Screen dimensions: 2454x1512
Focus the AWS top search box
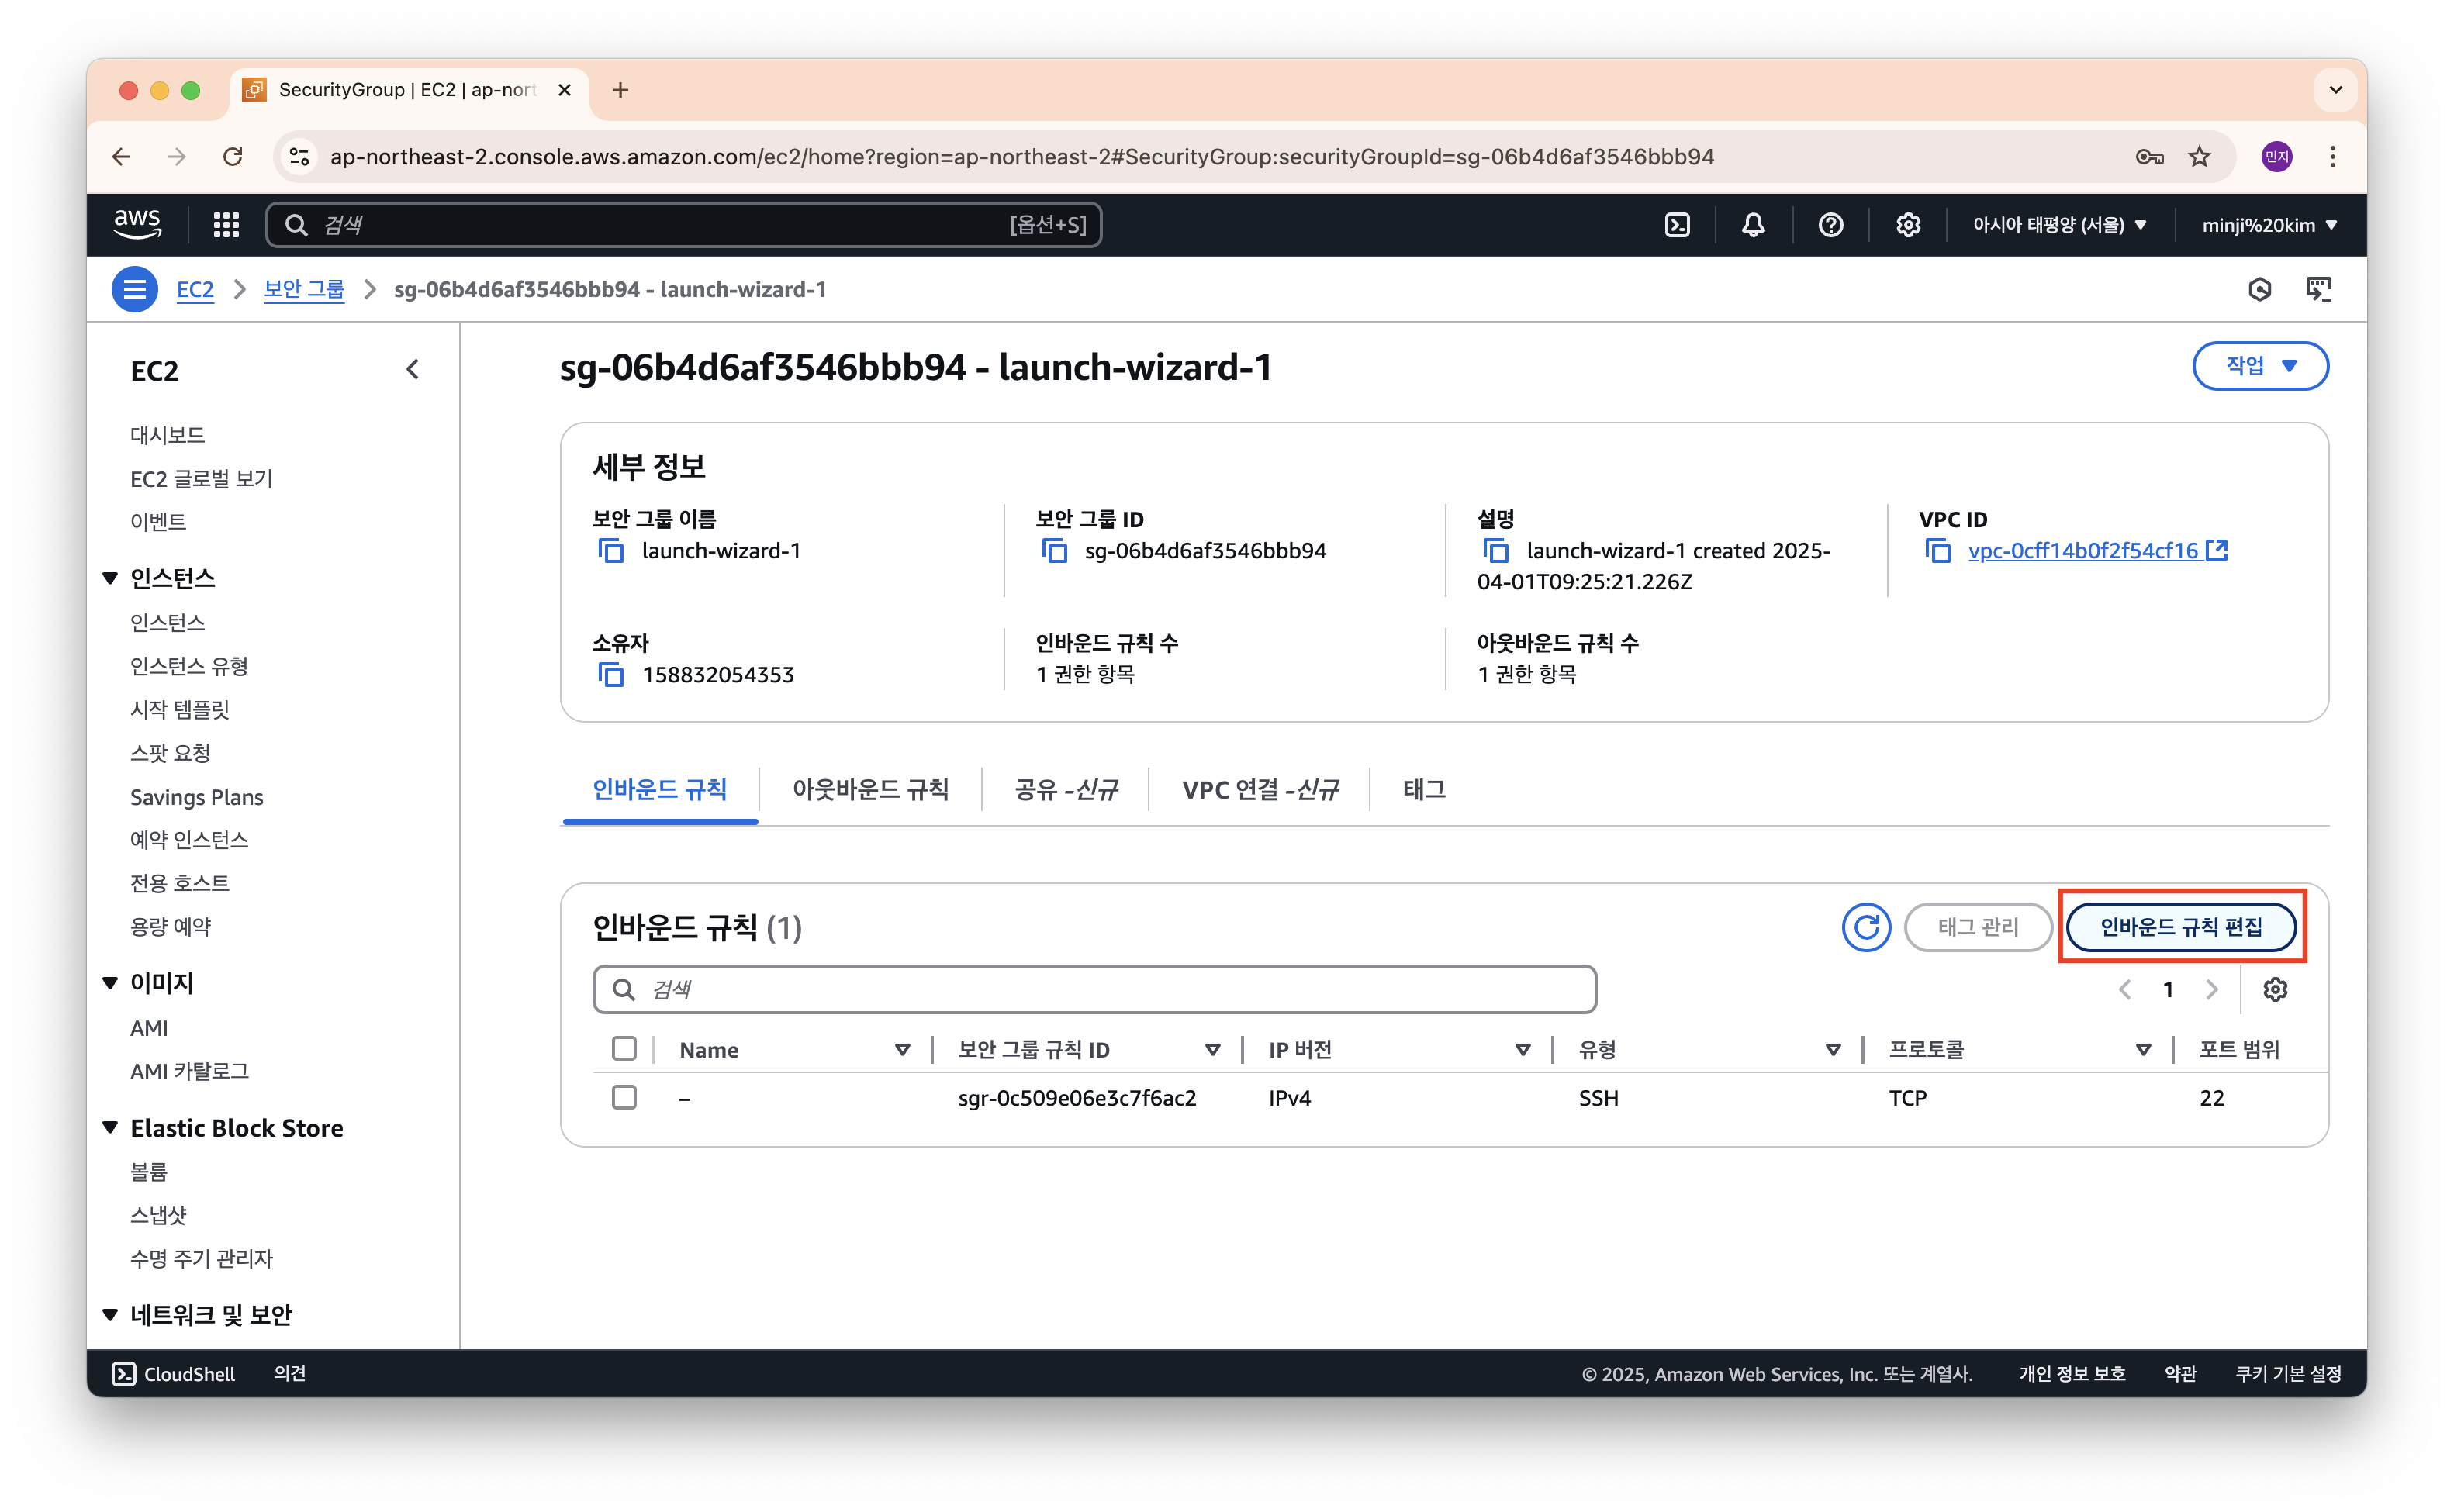(x=684, y=225)
